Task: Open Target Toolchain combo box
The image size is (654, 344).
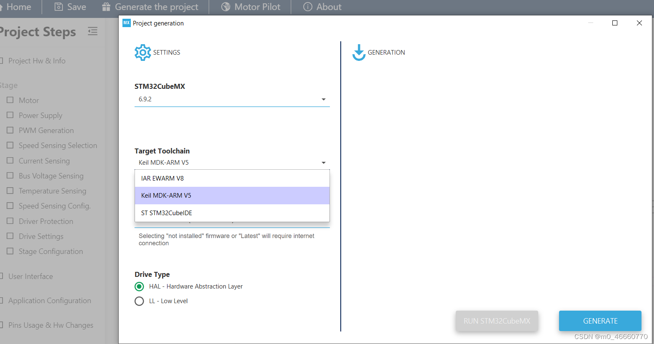Action: (x=232, y=163)
